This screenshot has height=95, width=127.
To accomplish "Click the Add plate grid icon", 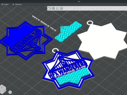I will pyautogui.click(x=53, y=8).
